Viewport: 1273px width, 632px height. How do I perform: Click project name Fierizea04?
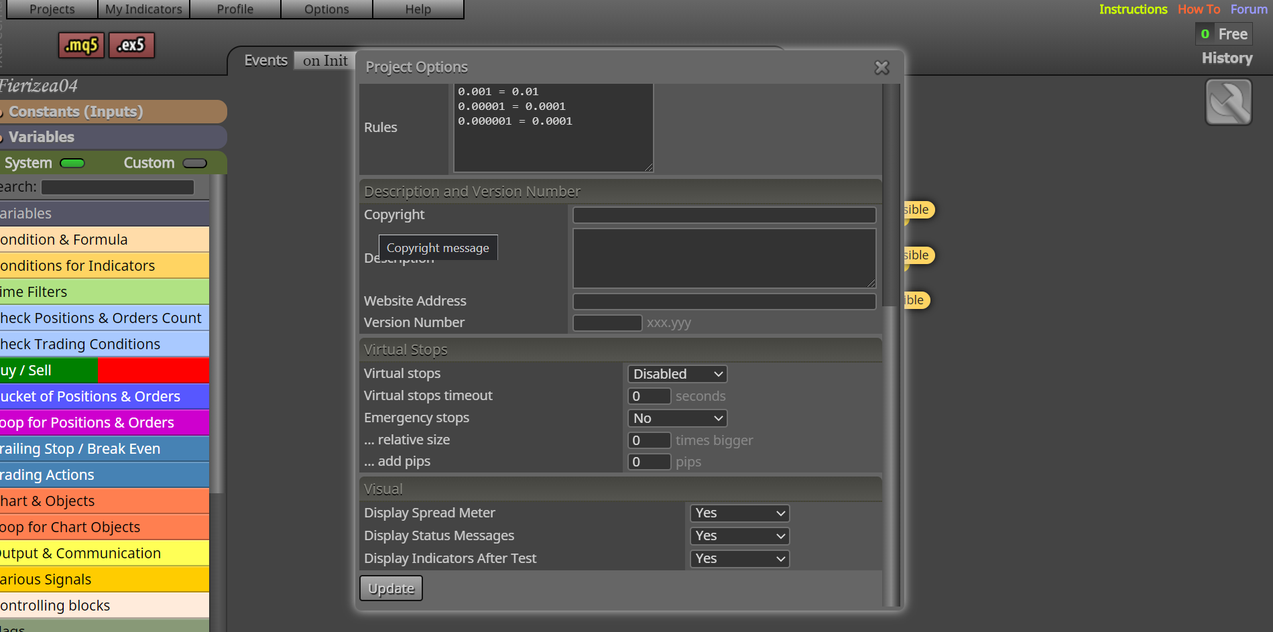(x=39, y=86)
